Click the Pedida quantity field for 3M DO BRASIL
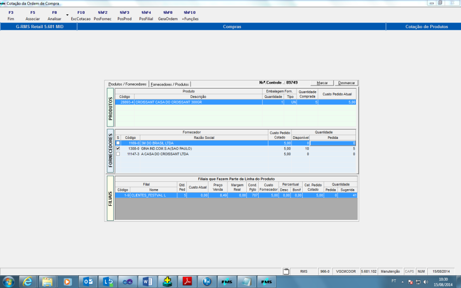Viewport: 461px width, 288px height. point(333,143)
